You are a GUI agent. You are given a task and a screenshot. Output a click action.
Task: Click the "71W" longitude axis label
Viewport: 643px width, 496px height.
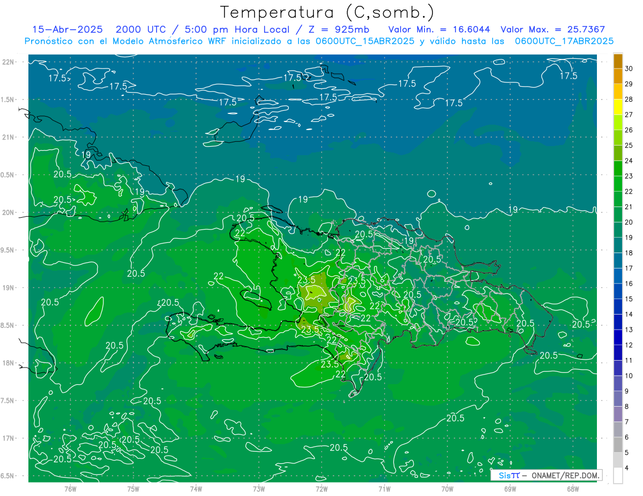point(384,489)
